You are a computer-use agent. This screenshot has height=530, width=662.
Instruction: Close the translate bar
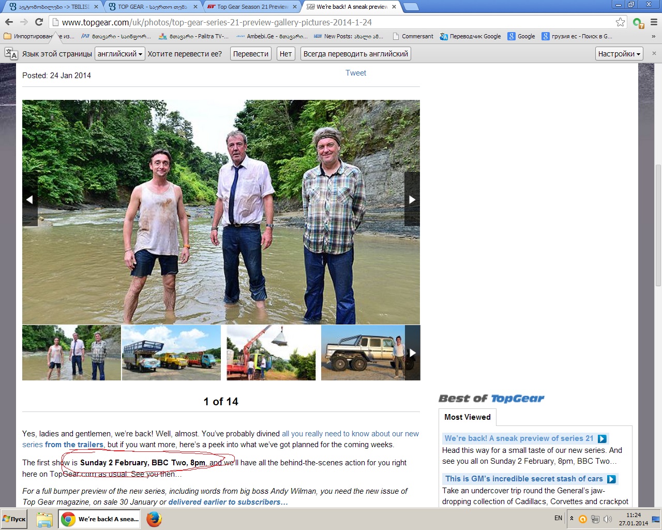click(654, 53)
